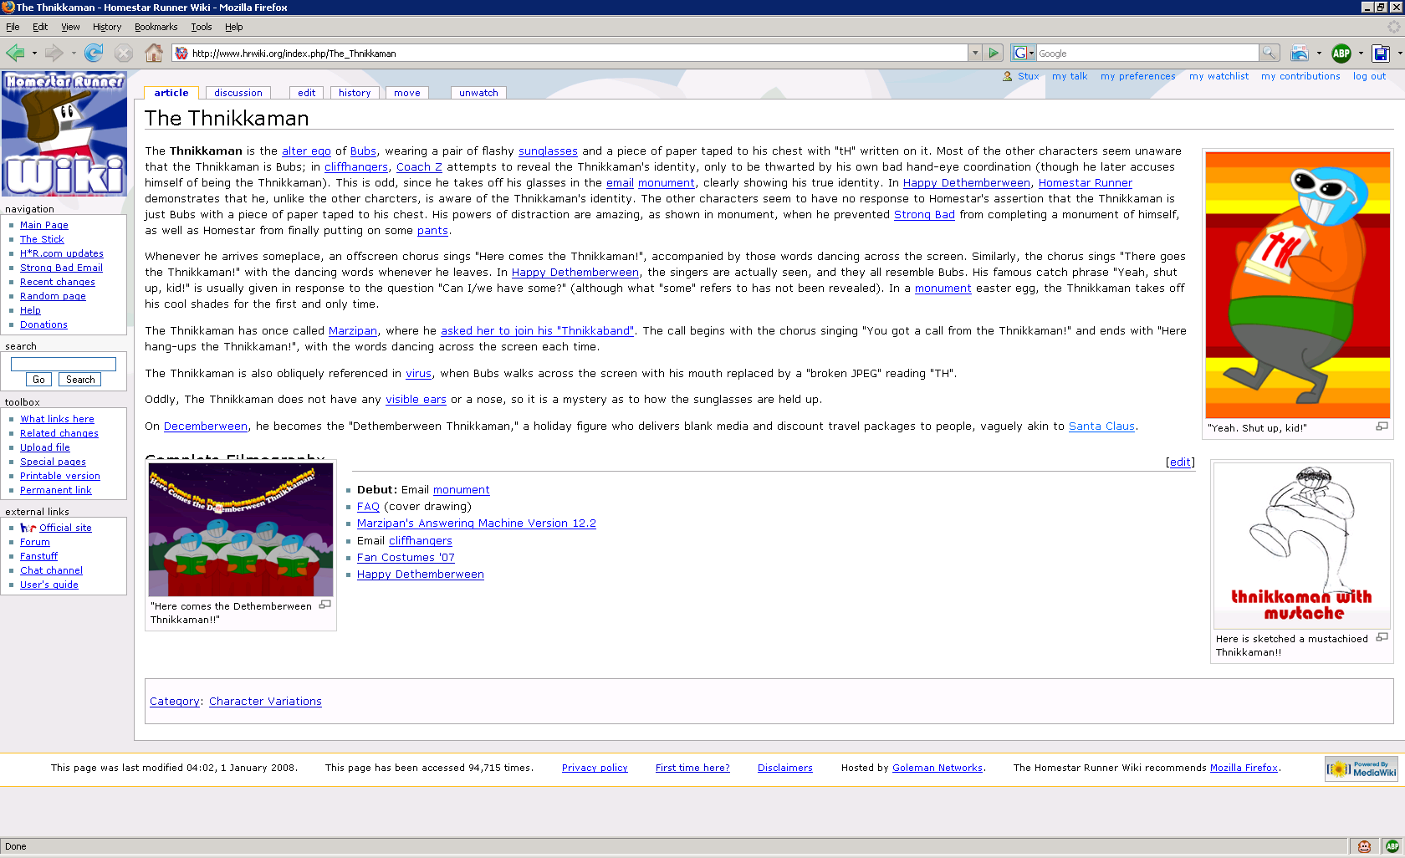The width and height of the screenshot is (1405, 858).
Task: Select the move tab
Action: pyautogui.click(x=407, y=93)
